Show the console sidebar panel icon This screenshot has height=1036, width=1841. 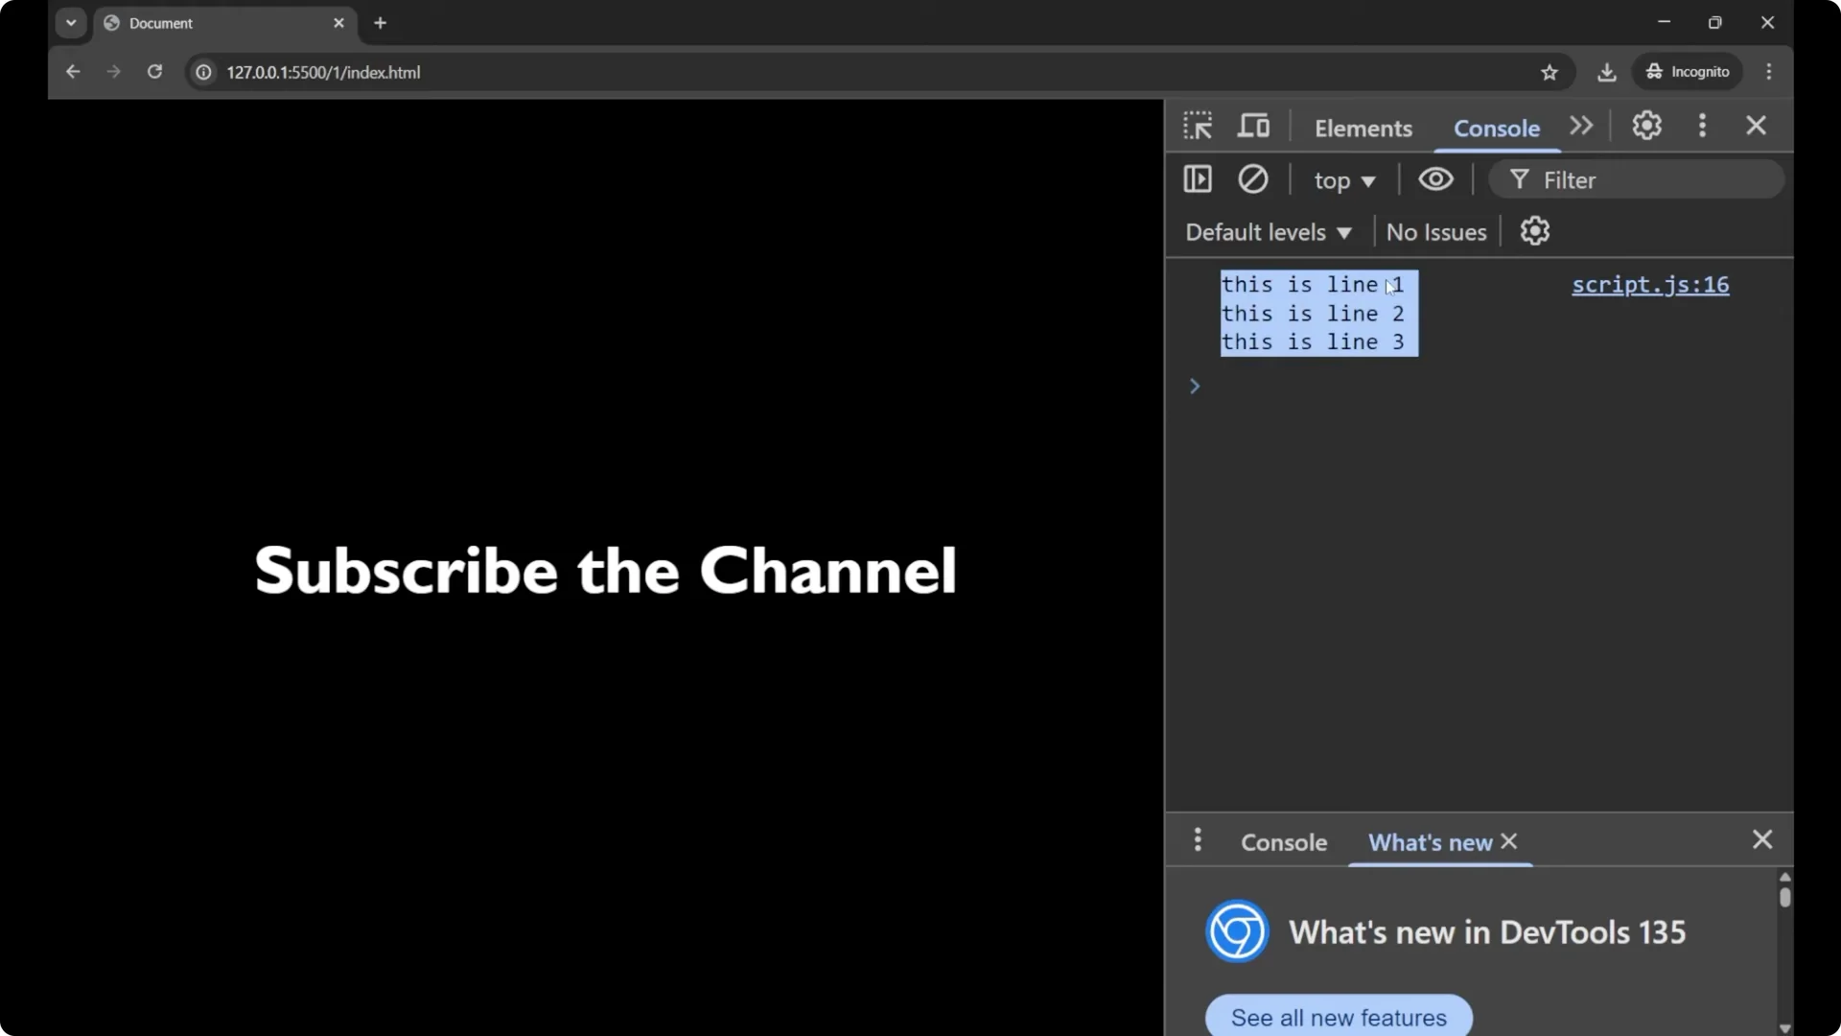(x=1198, y=179)
